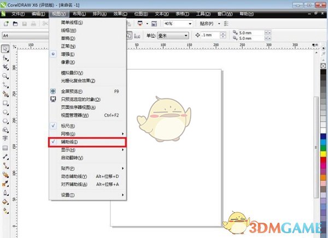Pick the no-color X swatch
The image size is (328, 238).
(x=323, y=66)
